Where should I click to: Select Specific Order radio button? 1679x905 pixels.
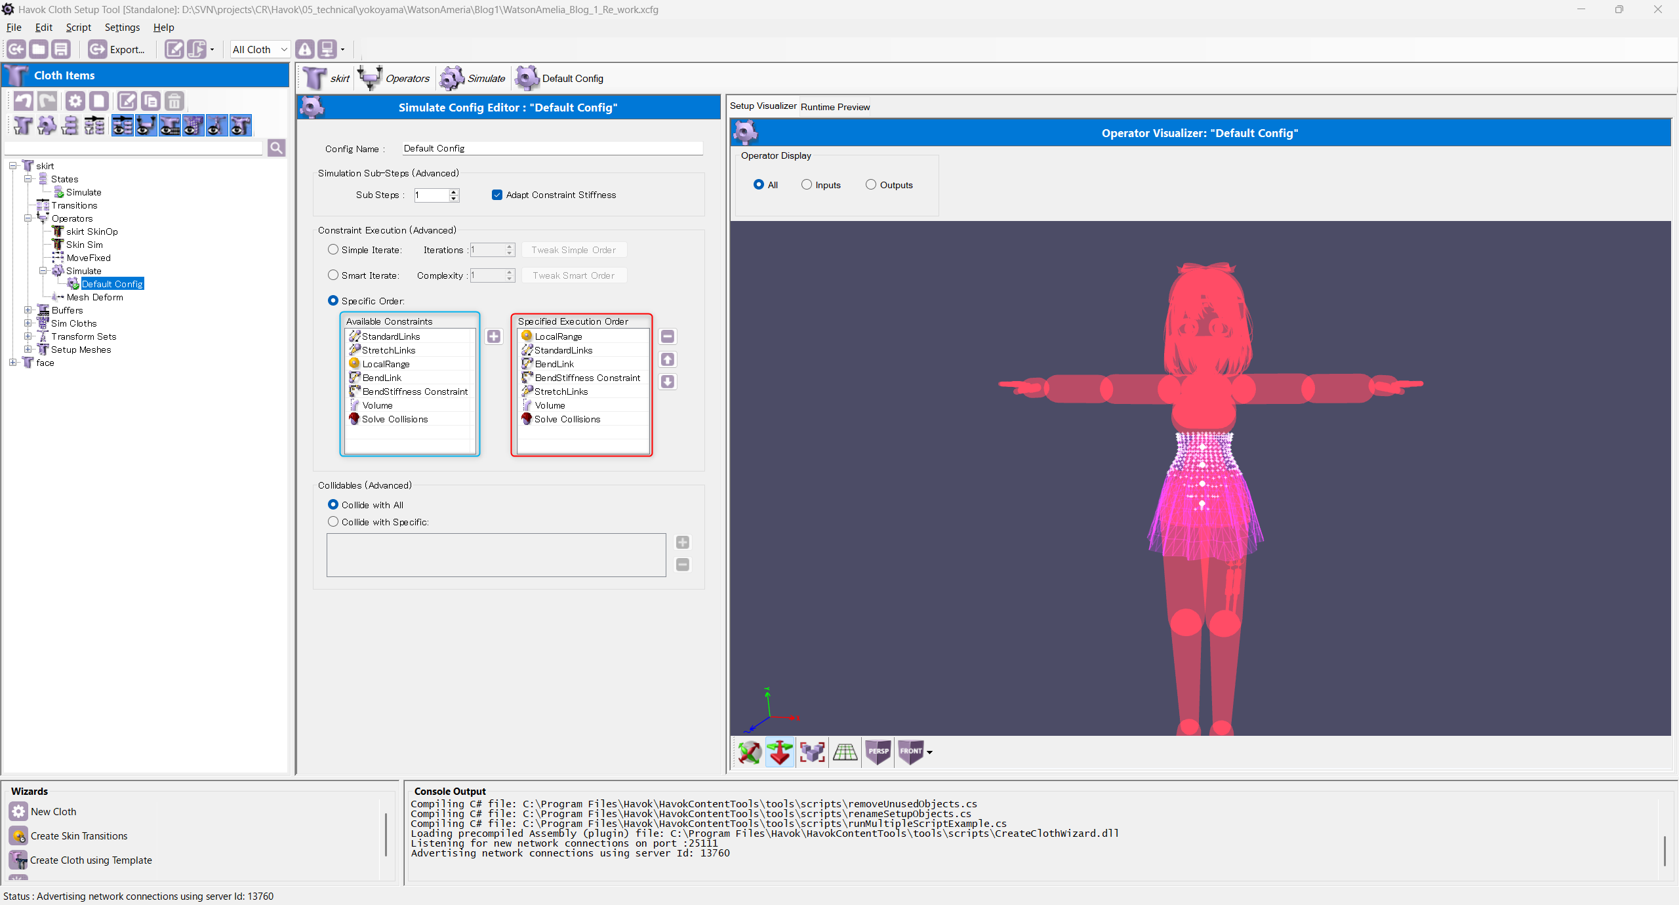tap(333, 300)
